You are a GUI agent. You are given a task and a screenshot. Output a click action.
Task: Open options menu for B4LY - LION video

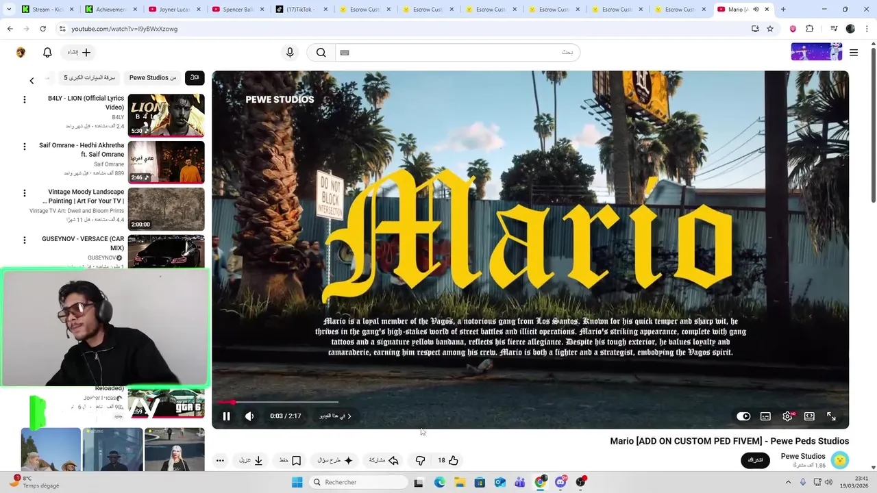pos(25,100)
